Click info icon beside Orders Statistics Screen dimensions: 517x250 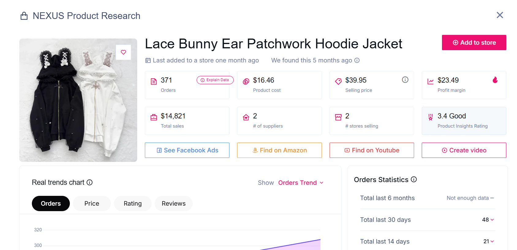(x=414, y=179)
